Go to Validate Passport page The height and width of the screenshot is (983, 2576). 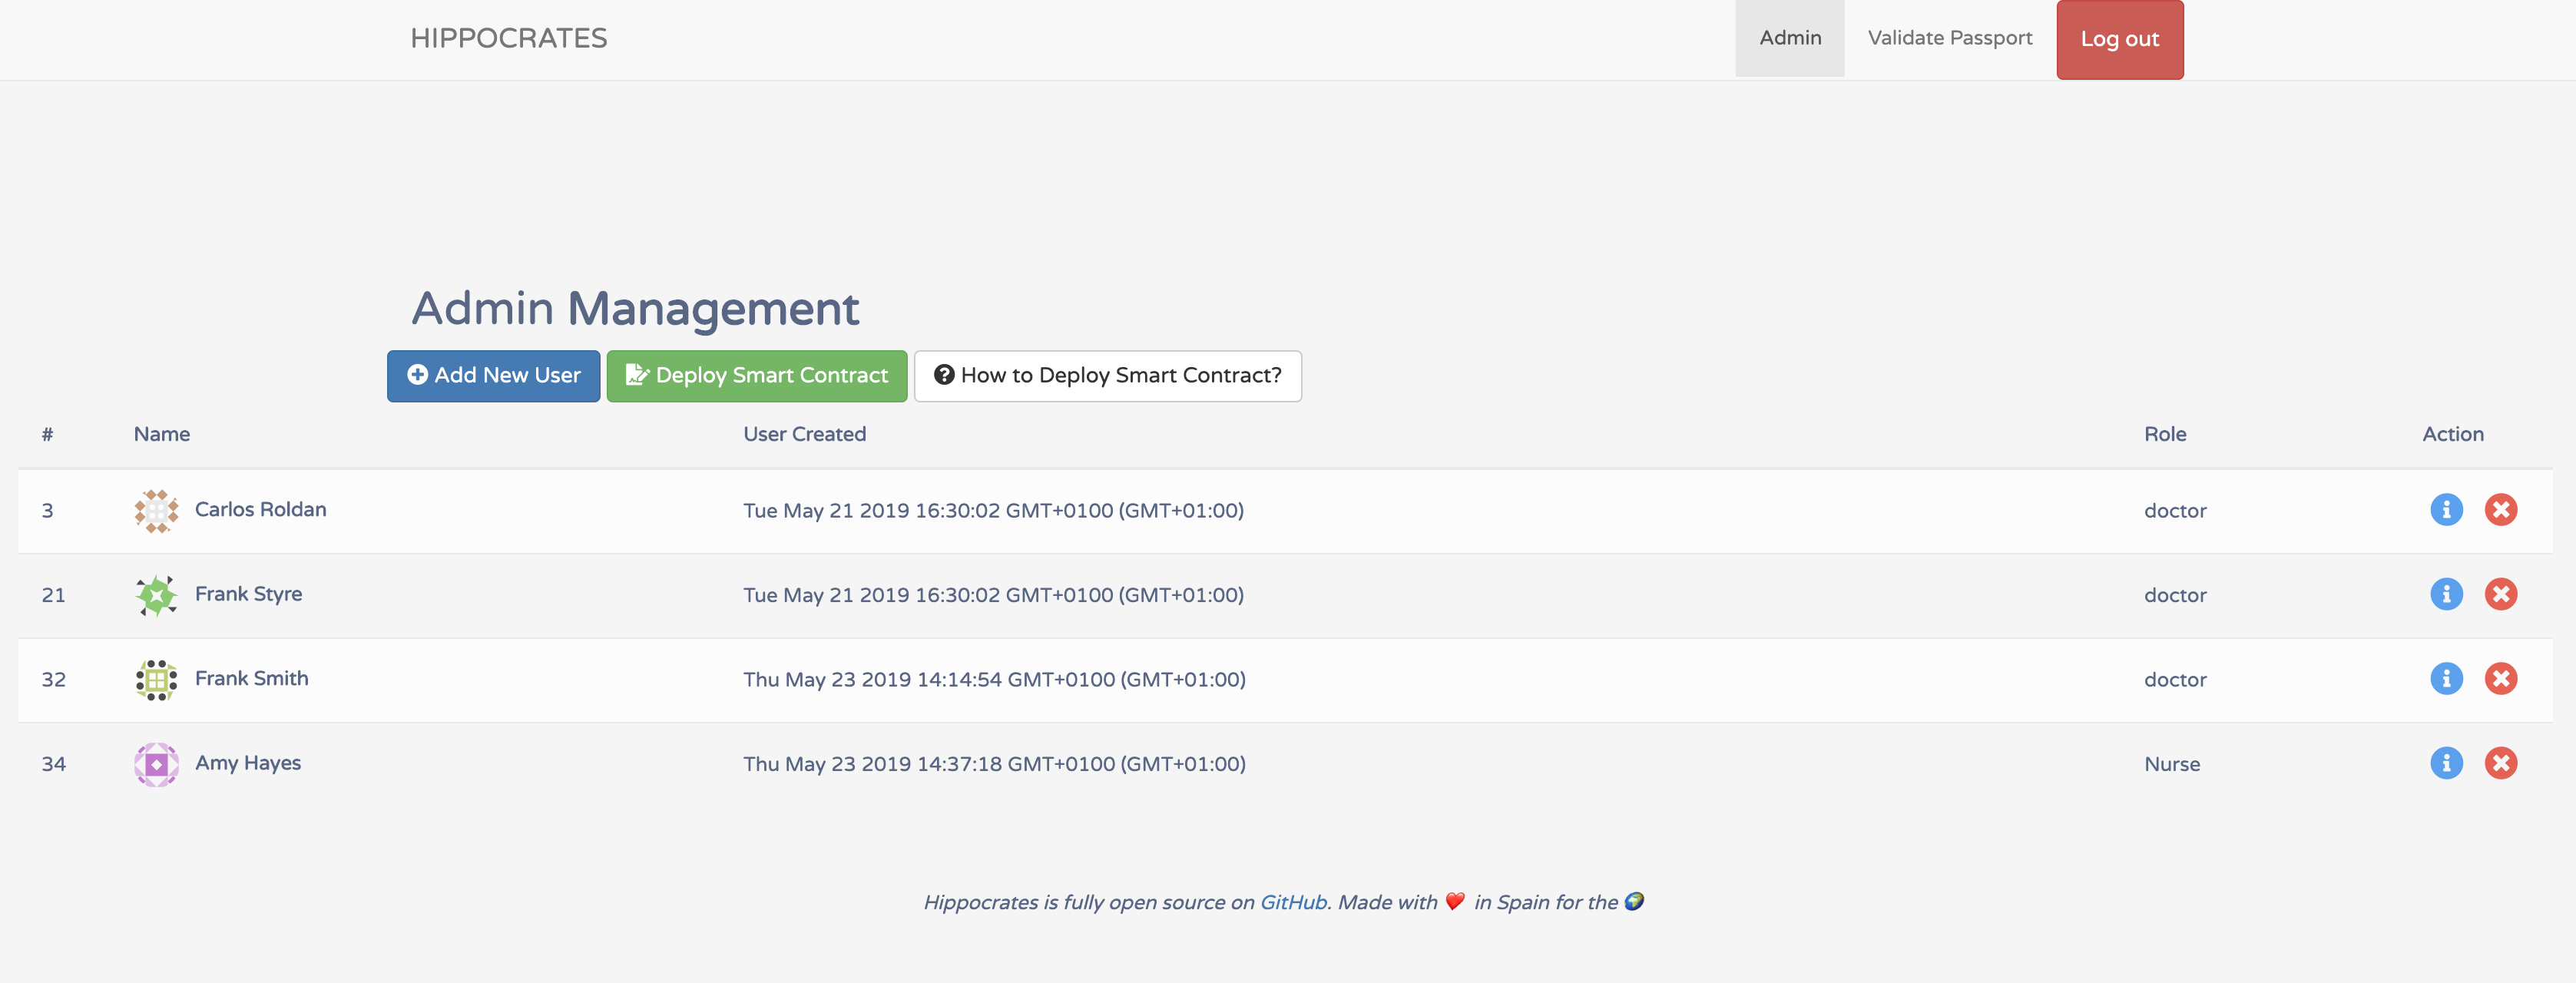pos(1949,38)
